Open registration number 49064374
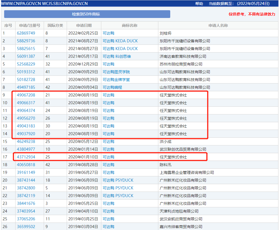Screen dimensions: 279x230 tap(26, 111)
